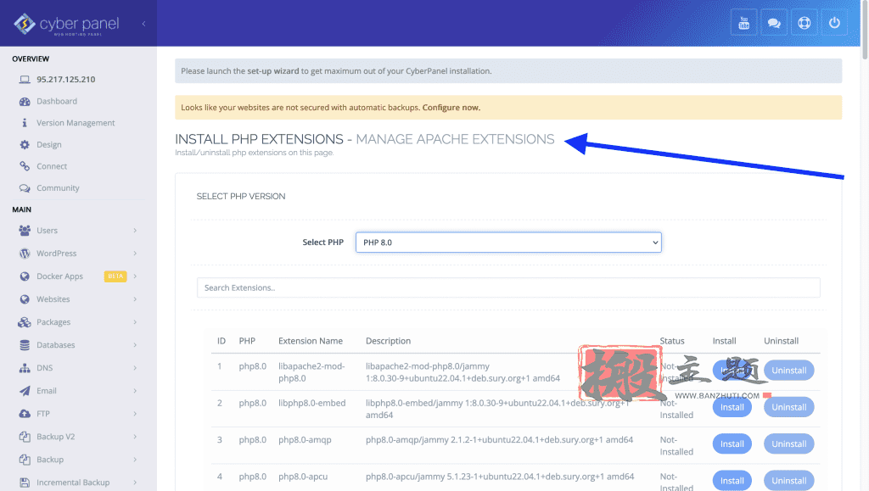Open Incremental Backup menu item
Viewport: 869px width, 491px height.
coord(73,483)
